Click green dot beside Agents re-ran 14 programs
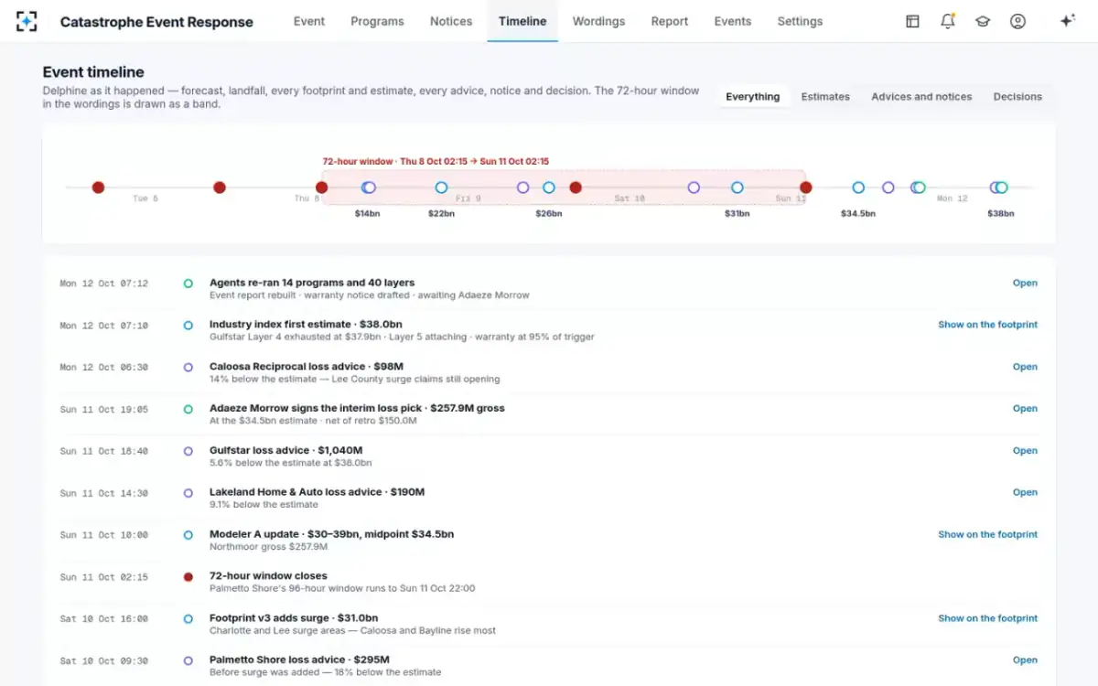The image size is (1098, 686). (x=188, y=284)
